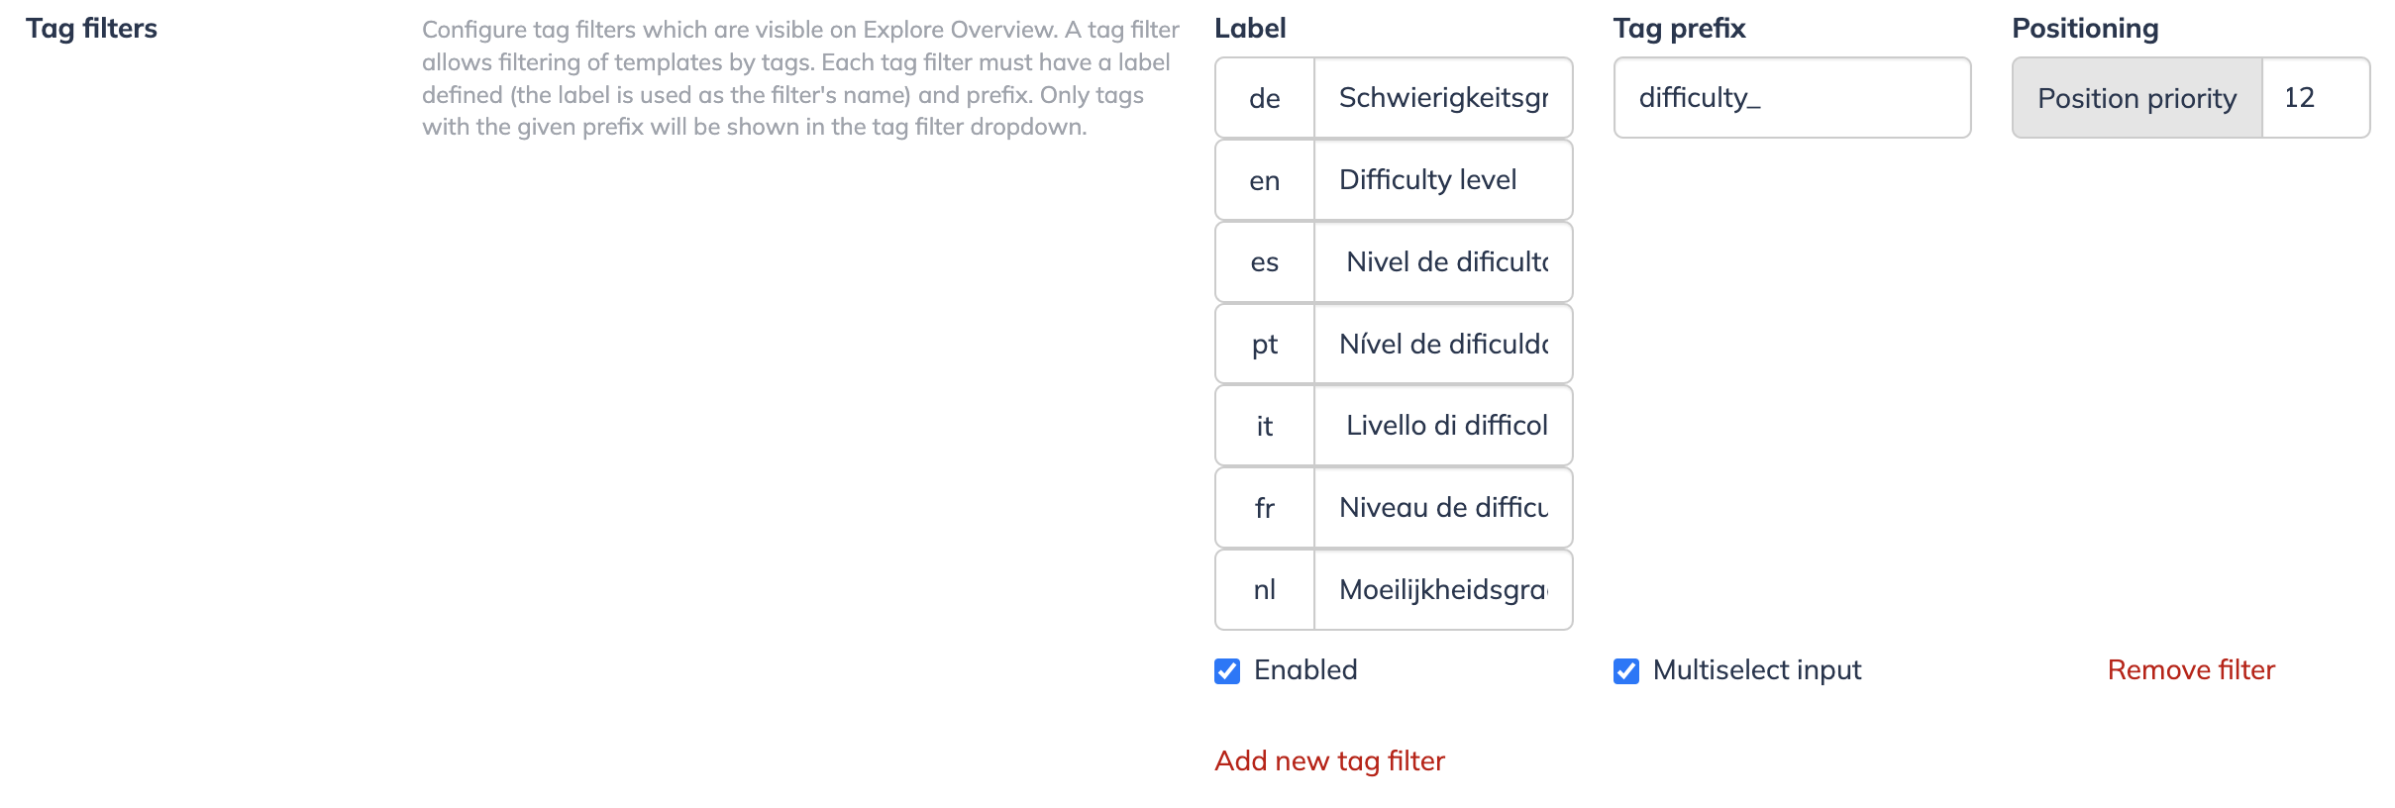The image size is (2395, 808).
Task: Toggle the Enabled checkbox
Action: point(1227,671)
